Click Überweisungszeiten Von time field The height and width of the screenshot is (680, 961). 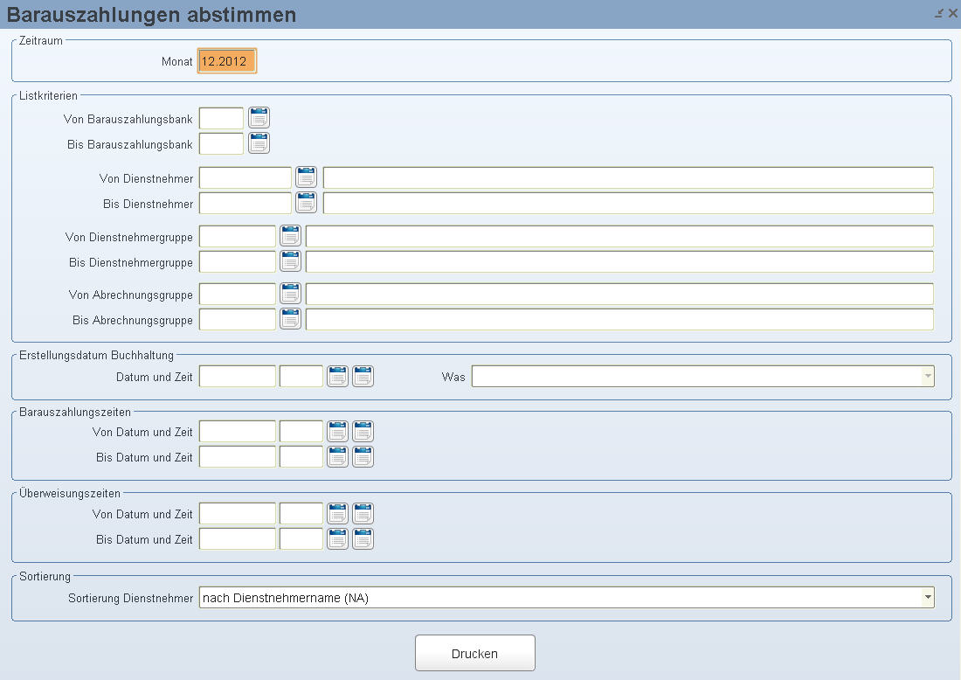(301, 513)
